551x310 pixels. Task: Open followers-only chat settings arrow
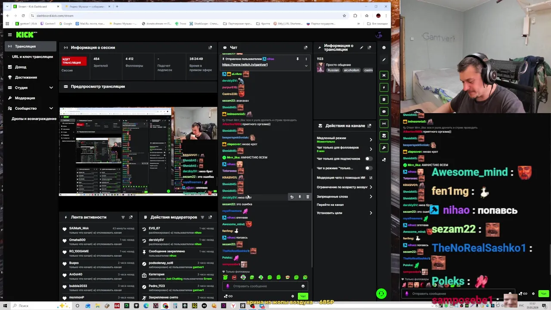[x=371, y=149]
